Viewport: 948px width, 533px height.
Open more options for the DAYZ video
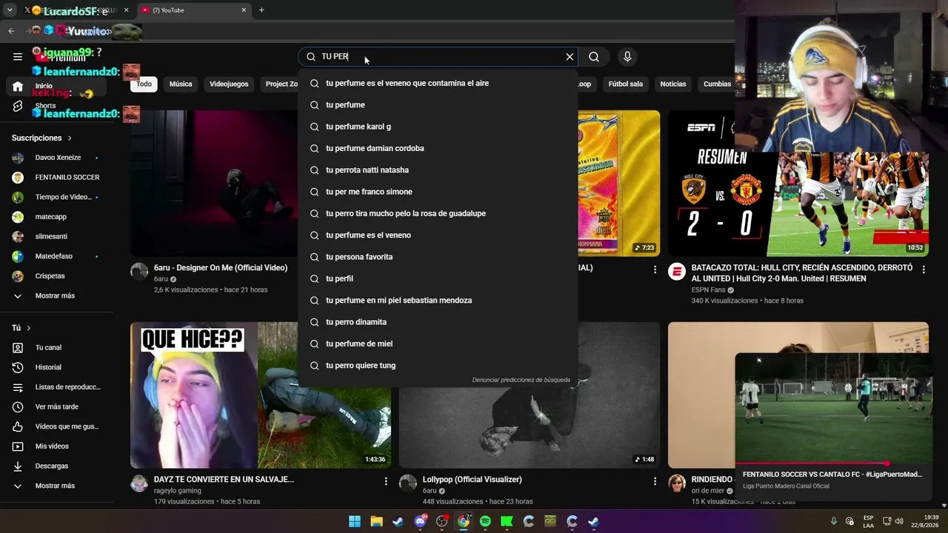386,481
